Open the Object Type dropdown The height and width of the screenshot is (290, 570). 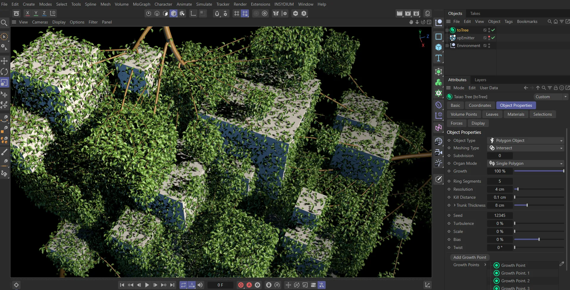pos(526,140)
